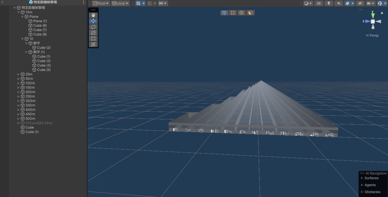This screenshot has height=197, width=388.
Task: Click the orange solid cube context button
Action: [x=250, y=13]
